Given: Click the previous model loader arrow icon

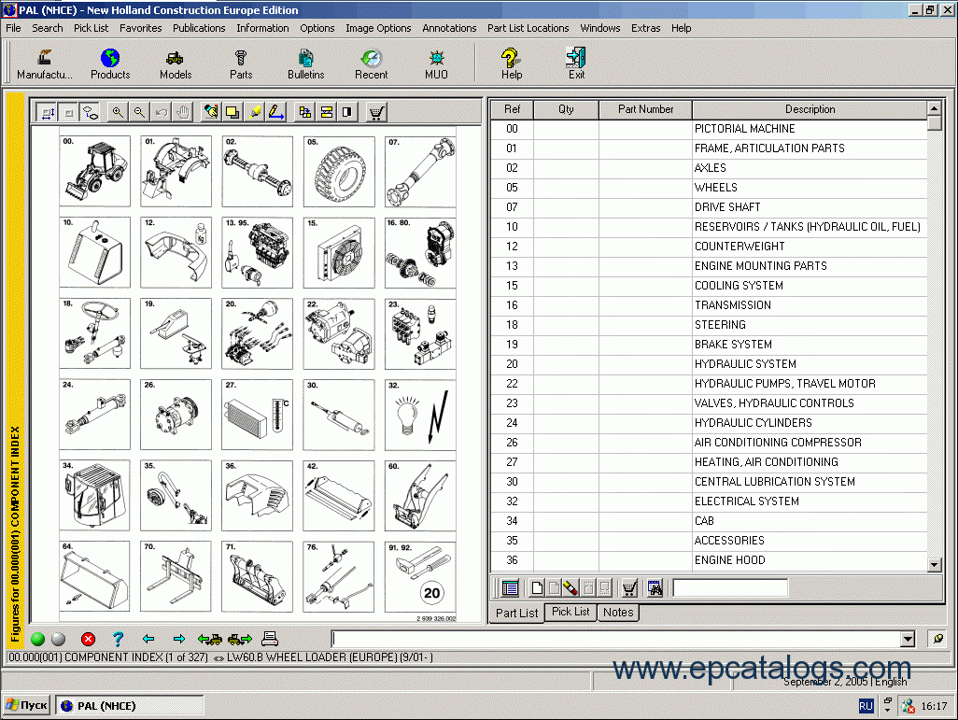Looking at the screenshot, I should (209, 639).
